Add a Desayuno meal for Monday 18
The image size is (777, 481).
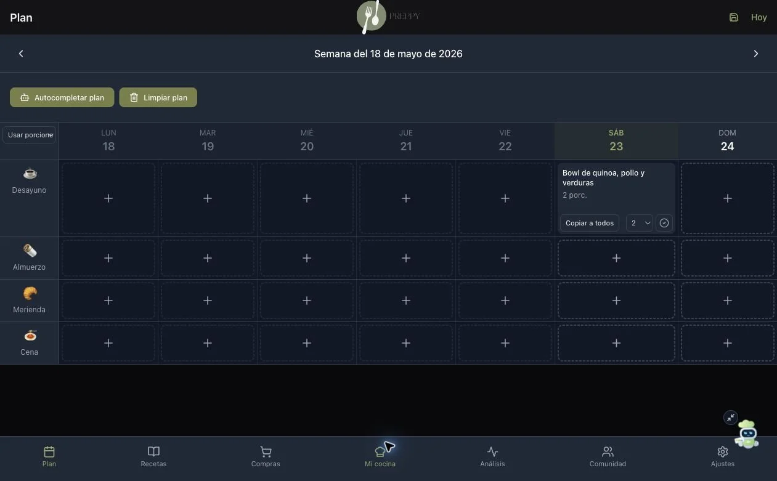point(108,198)
